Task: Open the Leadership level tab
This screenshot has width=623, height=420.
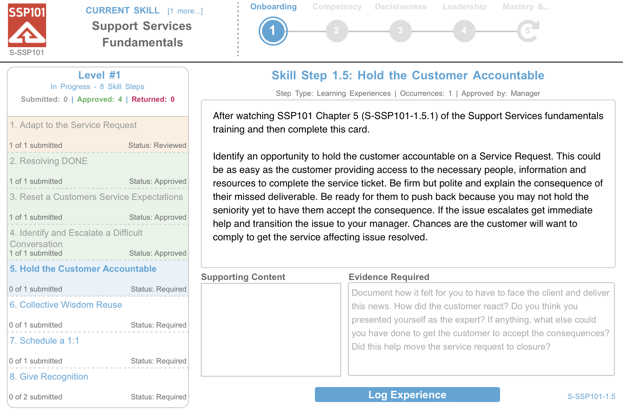Action: (x=464, y=7)
